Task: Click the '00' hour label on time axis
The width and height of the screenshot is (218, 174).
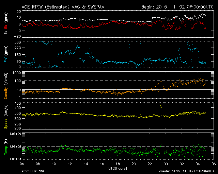Action: pos(166,164)
